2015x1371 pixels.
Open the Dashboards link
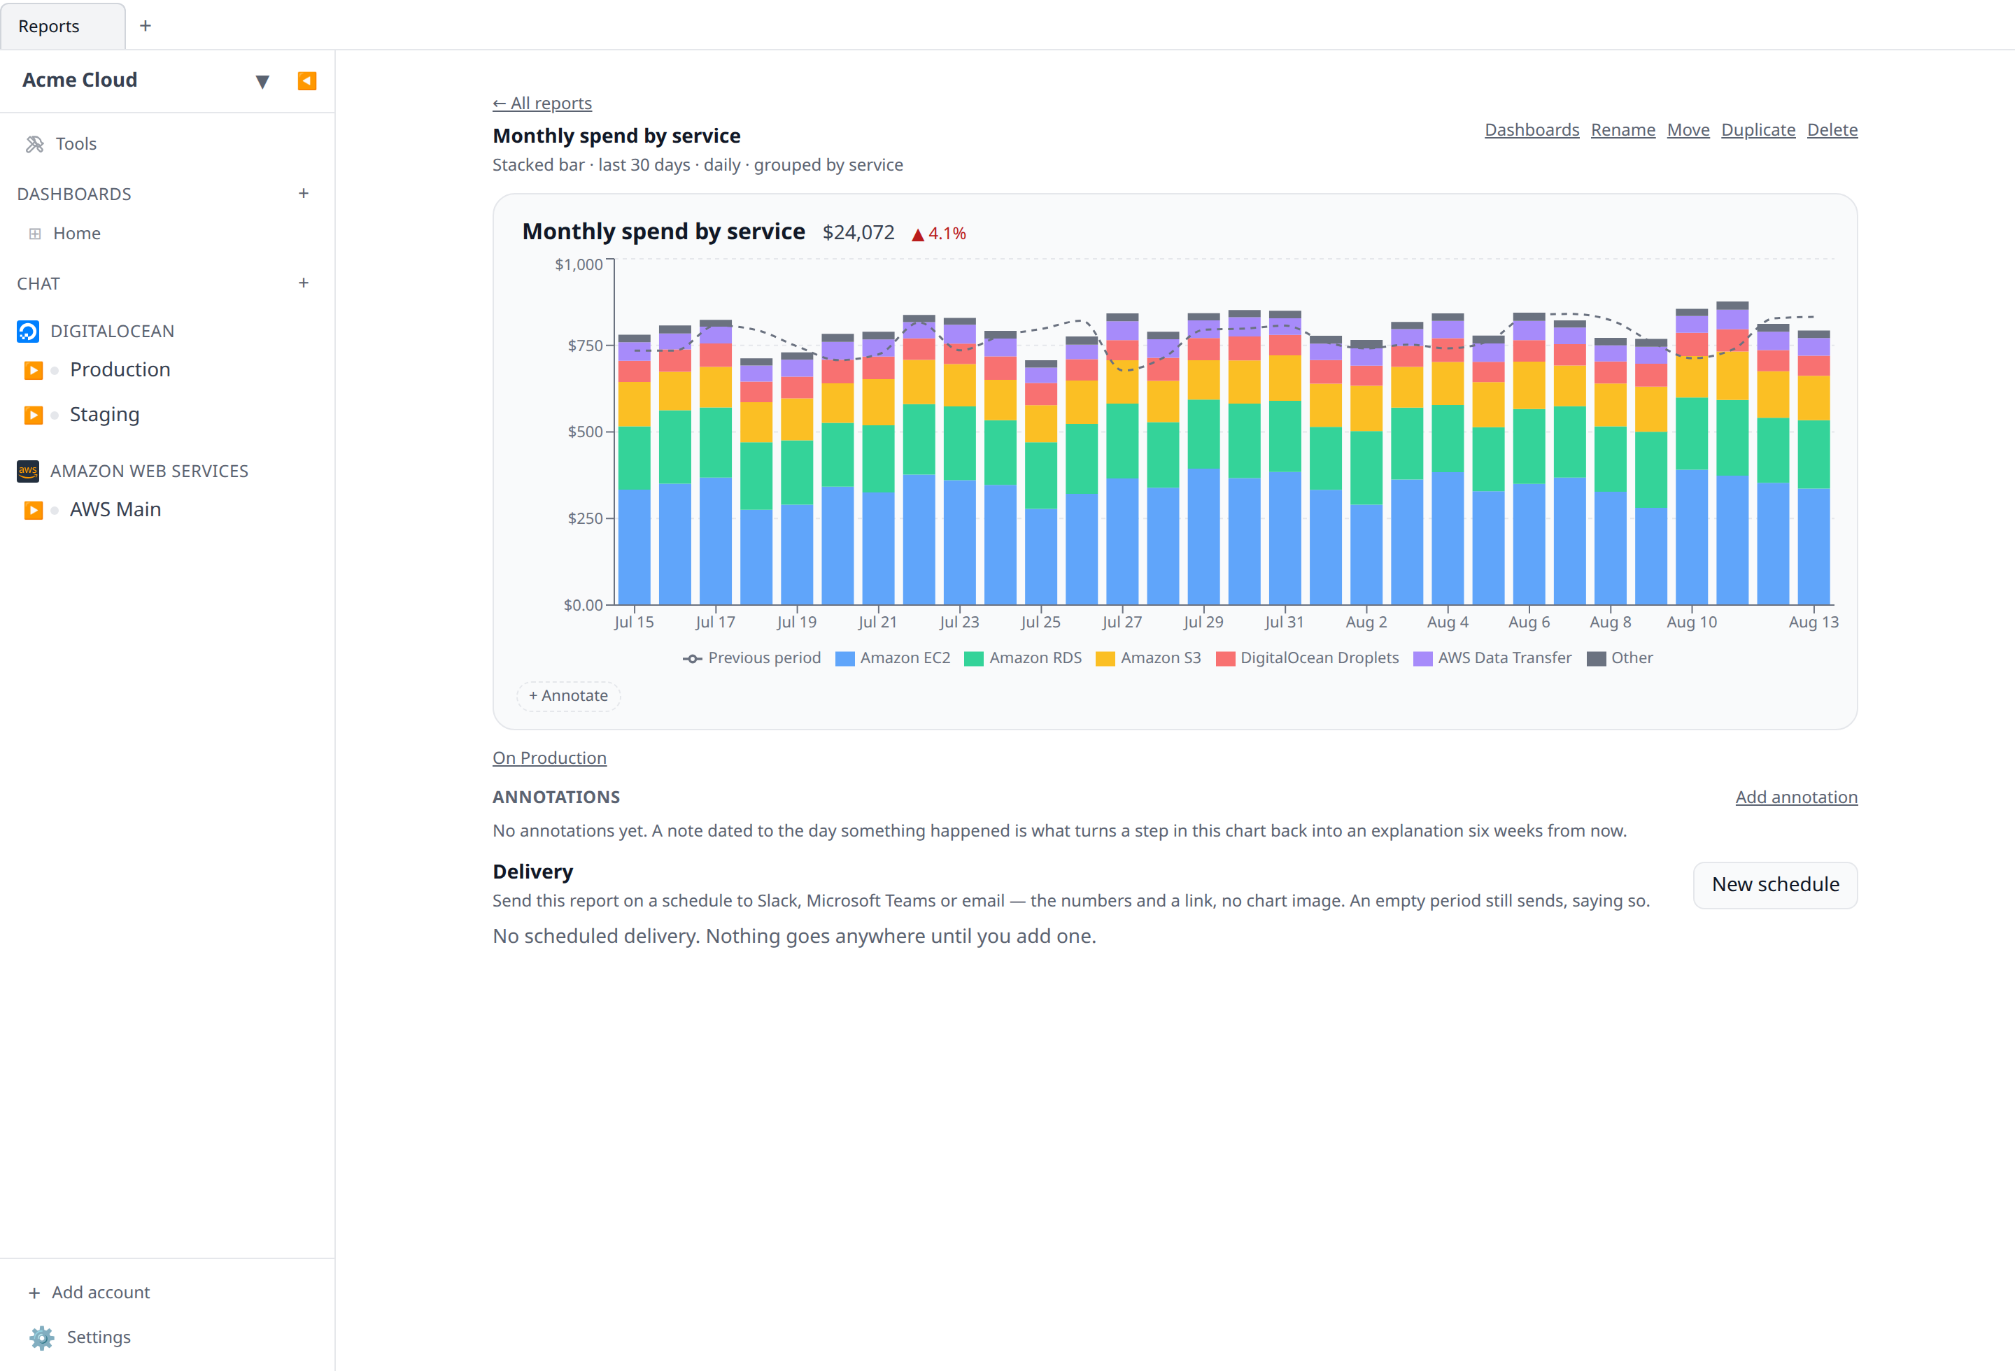tap(1532, 130)
